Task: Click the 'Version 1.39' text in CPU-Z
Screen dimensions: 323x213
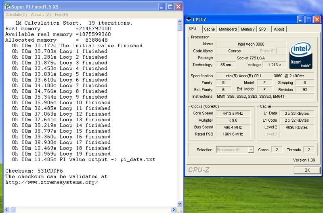Action: pyautogui.click(x=304, y=160)
